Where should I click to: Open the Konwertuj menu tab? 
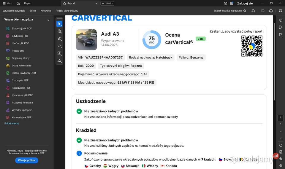pyautogui.click(x=46, y=11)
